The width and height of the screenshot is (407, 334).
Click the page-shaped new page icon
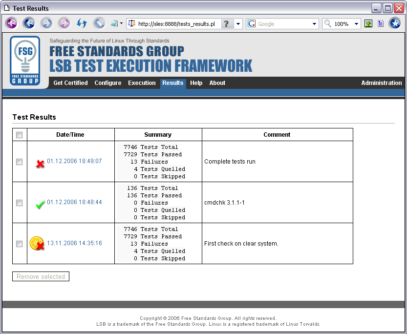click(x=114, y=23)
